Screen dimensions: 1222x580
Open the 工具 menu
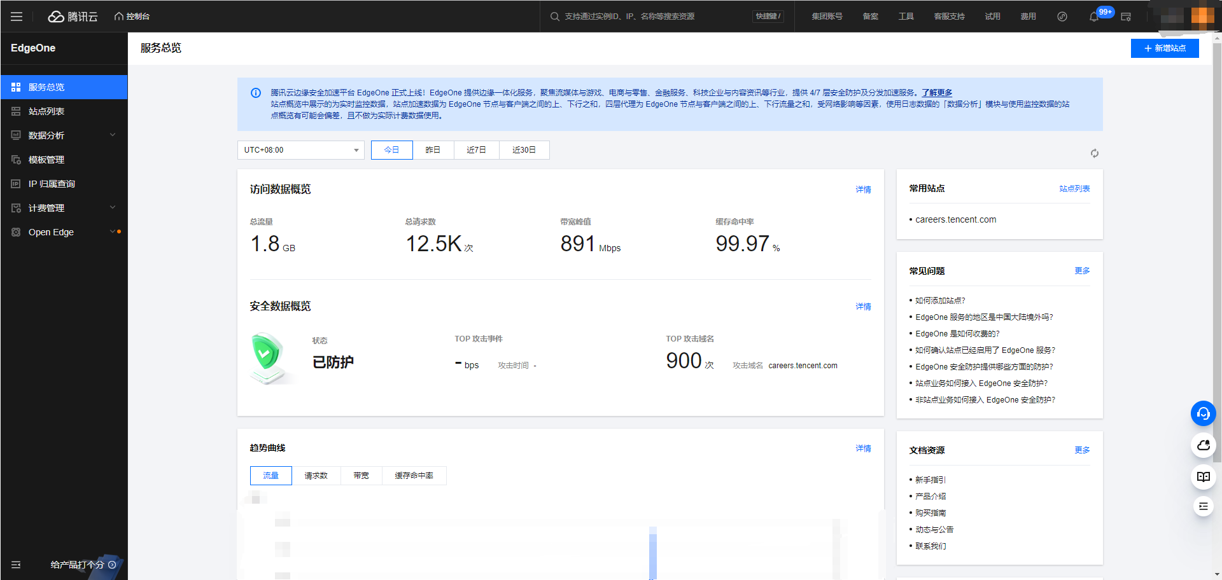(x=906, y=17)
